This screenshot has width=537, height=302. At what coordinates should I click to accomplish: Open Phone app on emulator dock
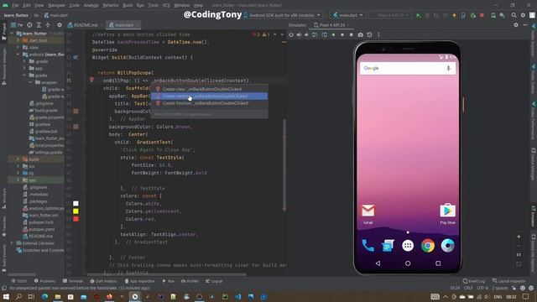point(368,246)
